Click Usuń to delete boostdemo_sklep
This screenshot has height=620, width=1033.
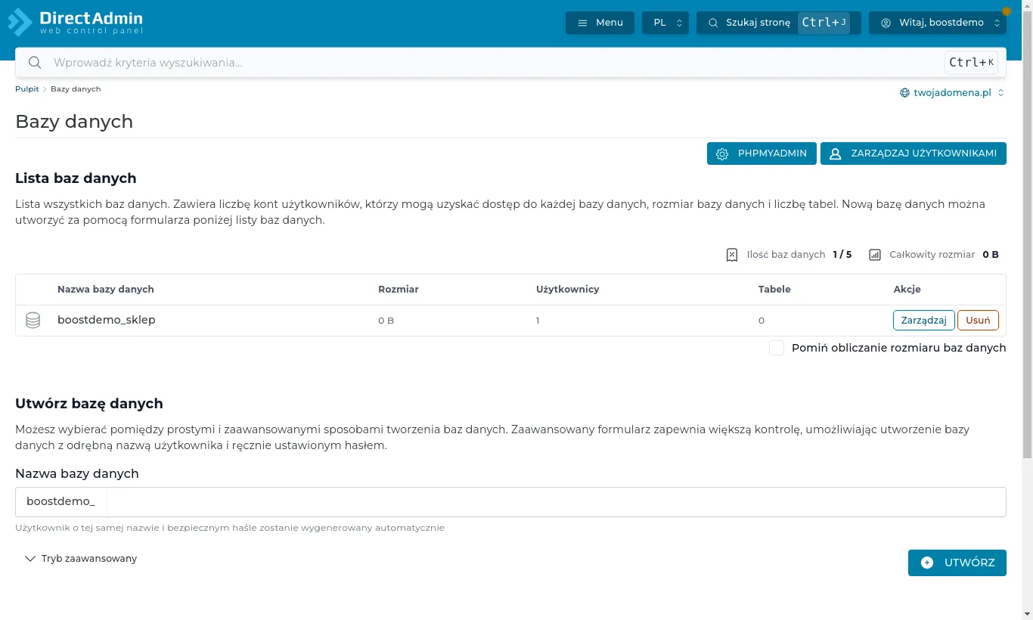tap(978, 321)
